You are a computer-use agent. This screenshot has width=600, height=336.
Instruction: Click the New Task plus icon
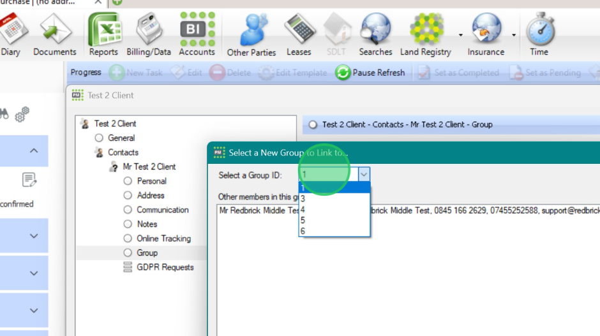pos(117,72)
